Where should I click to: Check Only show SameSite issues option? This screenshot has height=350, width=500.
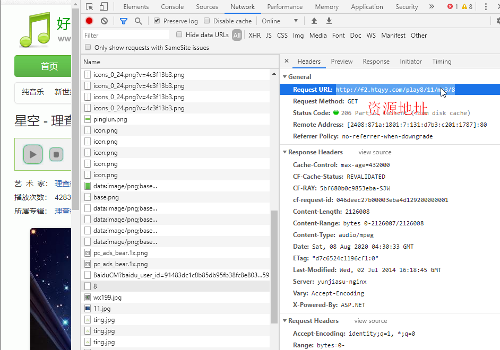[88, 47]
